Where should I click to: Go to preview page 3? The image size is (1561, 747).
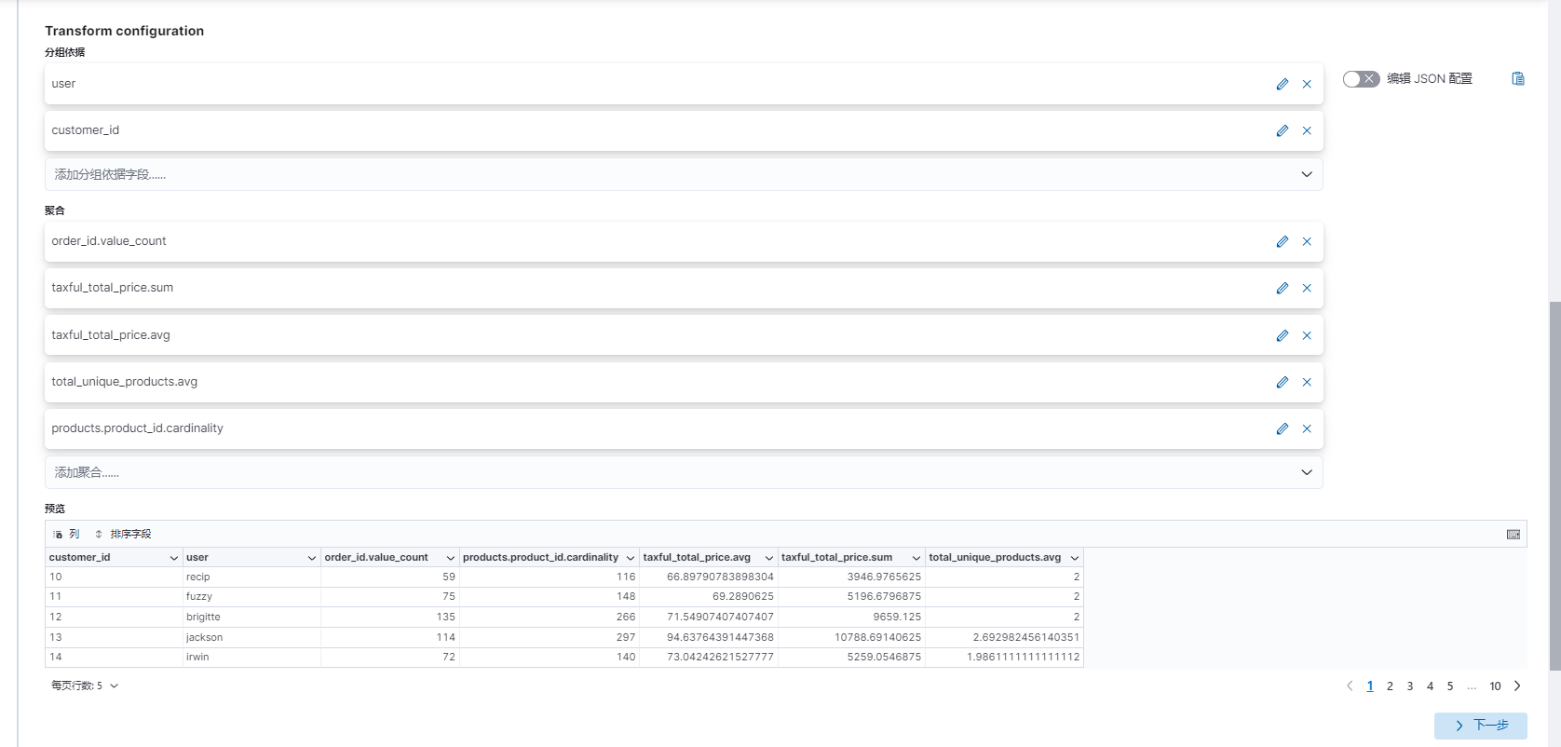coord(1410,686)
